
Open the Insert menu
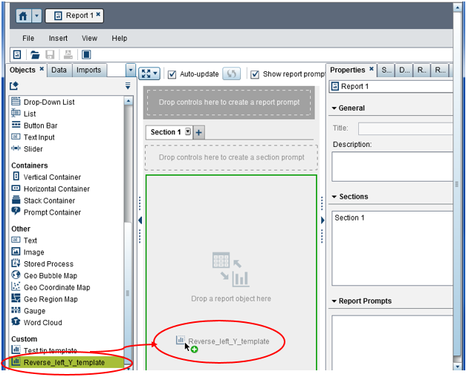(x=58, y=38)
